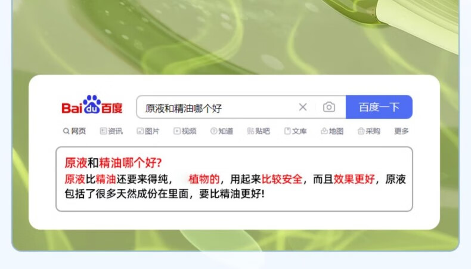Screen dimensions: 471x269
Task: Click the play icon beside 视频
Action: click(177, 131)
